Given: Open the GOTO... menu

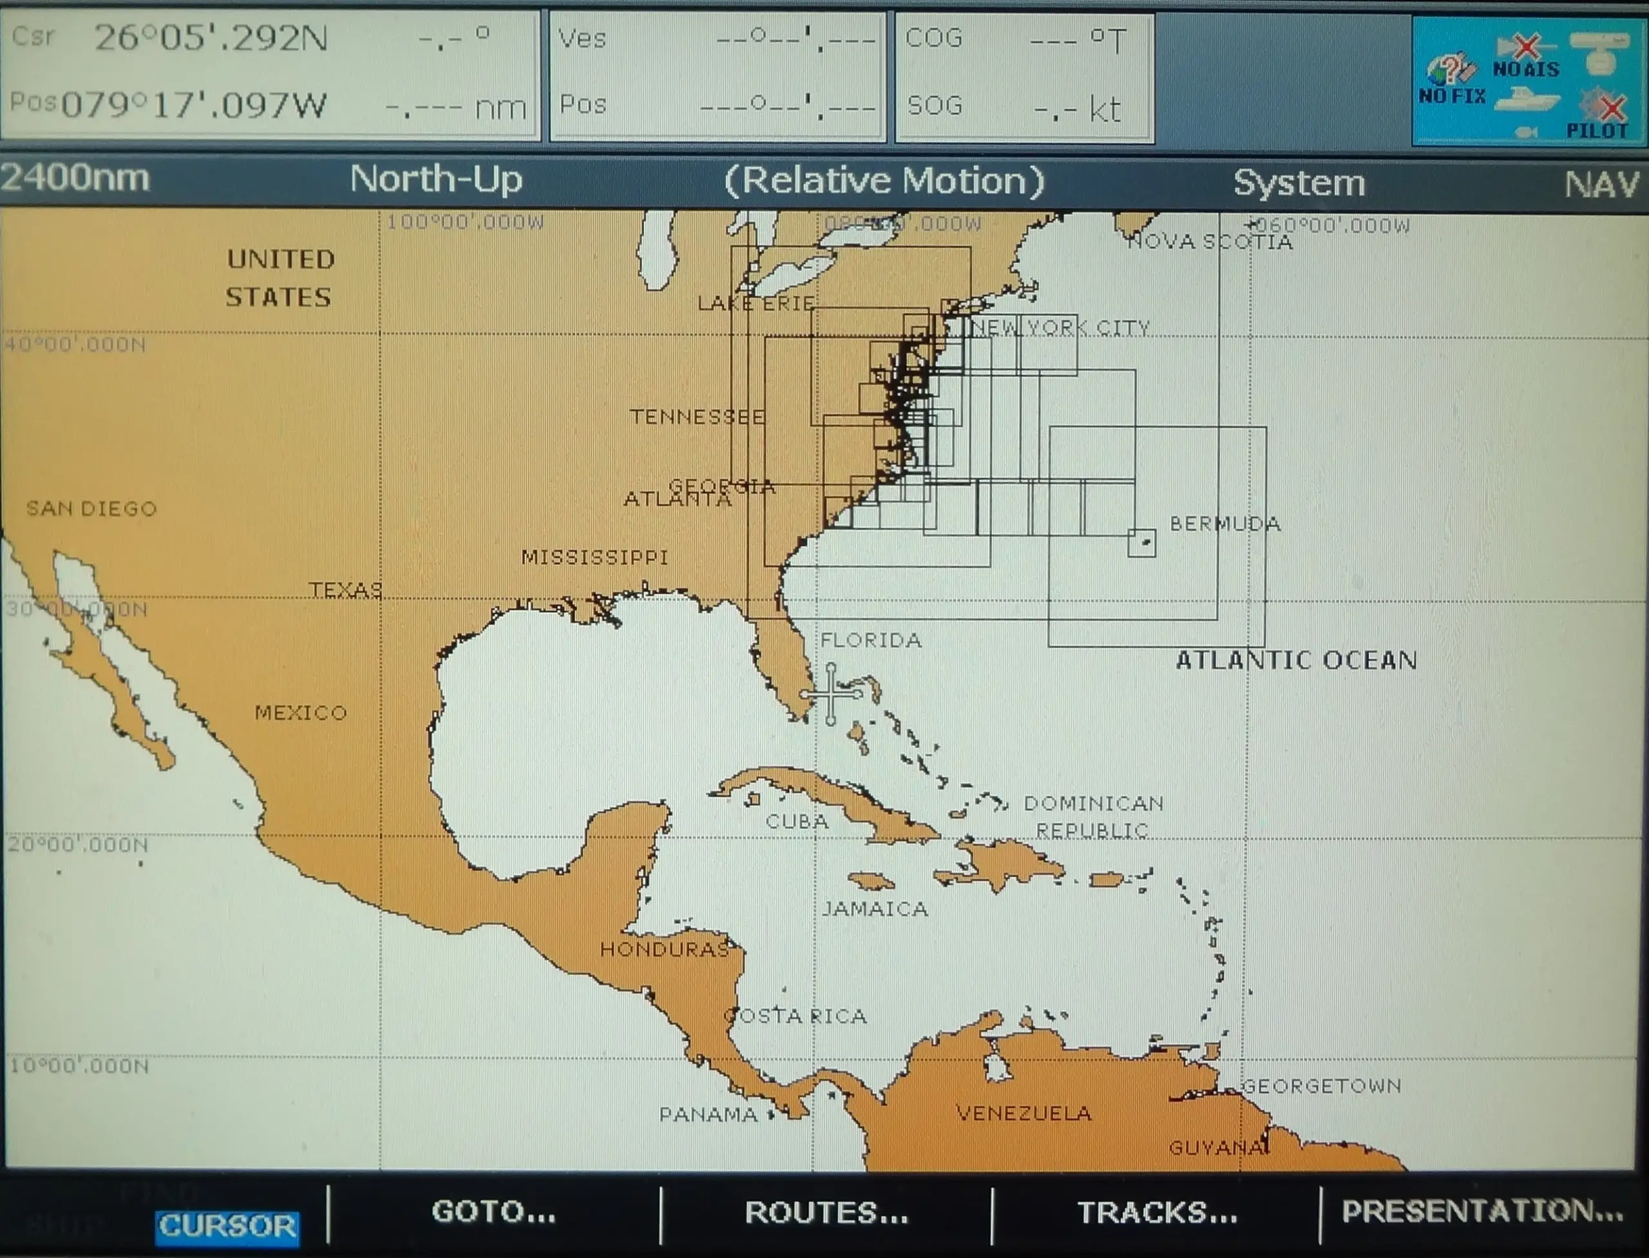Looking at the screenshot, I should click(x=492, y=1212).
